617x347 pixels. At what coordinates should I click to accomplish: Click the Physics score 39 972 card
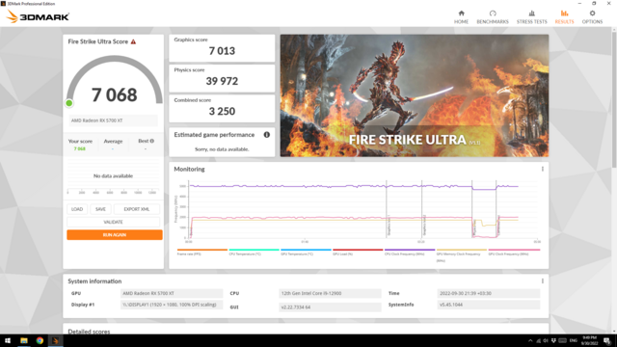pos(222,78)
